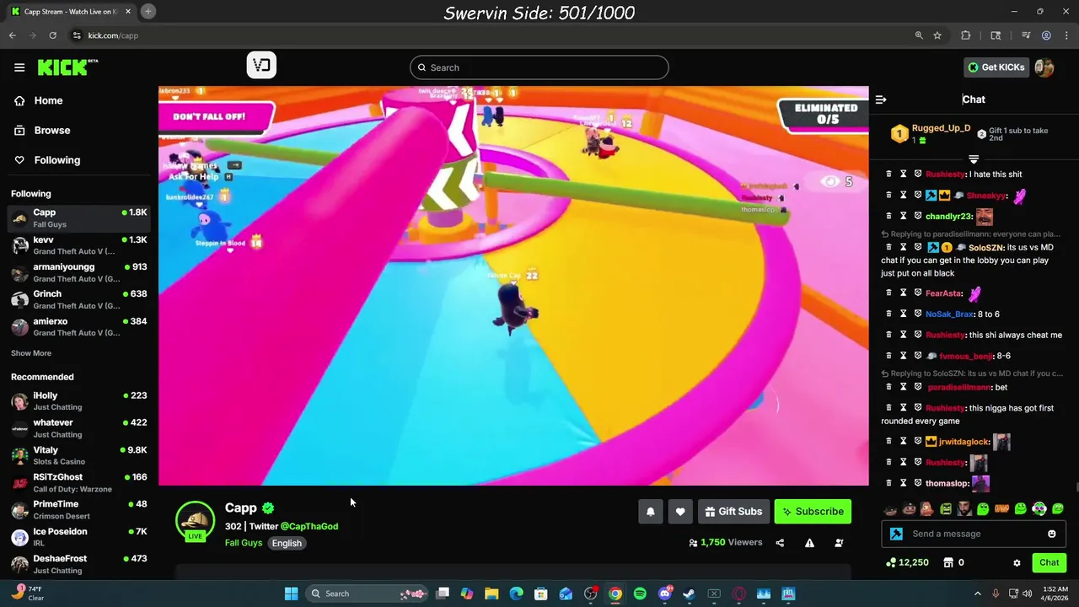Viewport: 1079px width, 607px height.
Task: Click the green Subscribe button
Action: click(813, 512)
